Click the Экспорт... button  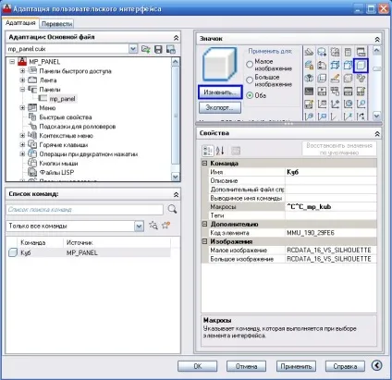click(x=220, y=107)
